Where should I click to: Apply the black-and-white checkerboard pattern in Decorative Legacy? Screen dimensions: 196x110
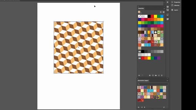click(x=158, y=94)
